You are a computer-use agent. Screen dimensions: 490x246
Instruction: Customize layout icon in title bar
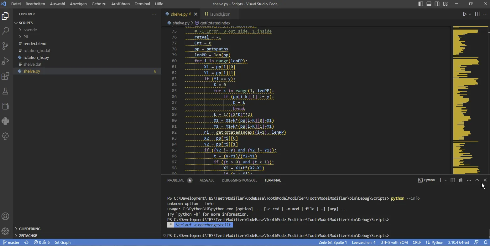coord(445,4)
